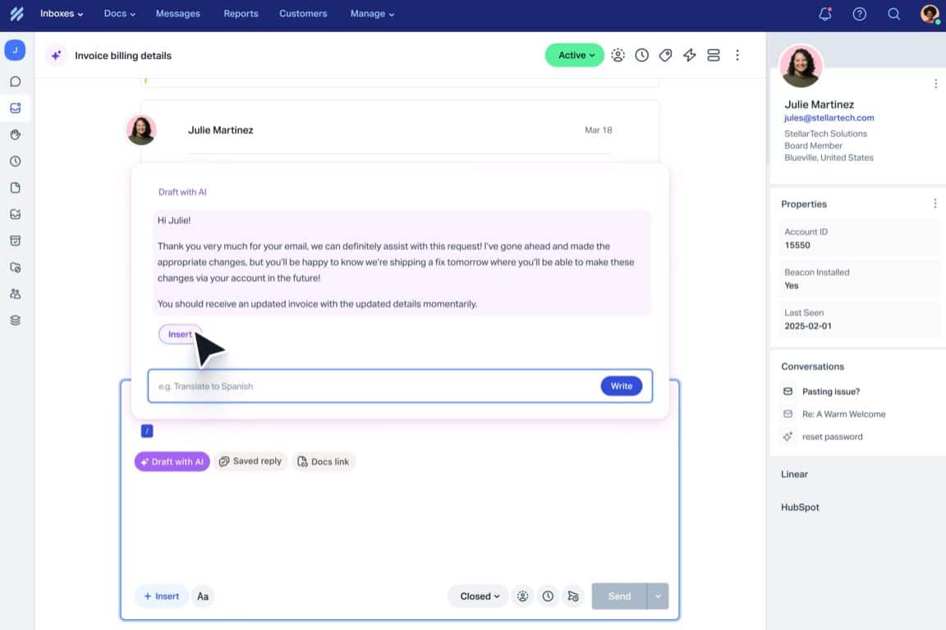Click the assign icon in reply footer

pyautogui.click(x=522, y=596)
